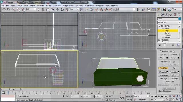
Task: Open Select by Name dialog icon
Action: [43, 10]
